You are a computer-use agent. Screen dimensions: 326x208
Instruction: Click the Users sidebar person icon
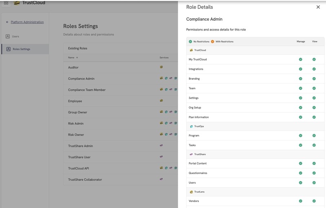point(8,37)
